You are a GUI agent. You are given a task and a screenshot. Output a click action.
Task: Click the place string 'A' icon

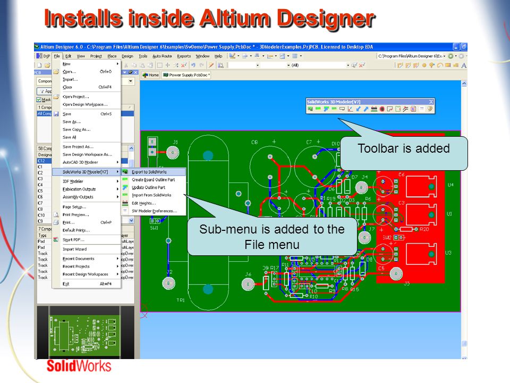(x=464, y=65)
